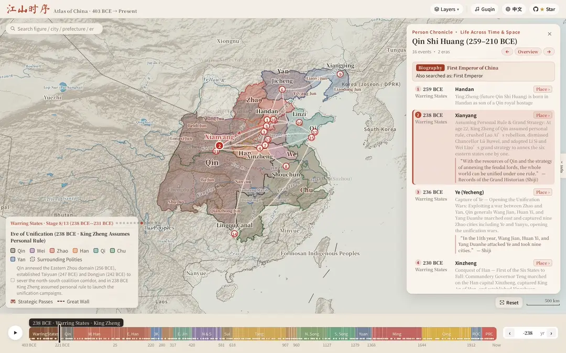This screenshot has width=566, height=353.
Task: Click map marker 14 at Lingqu Canal
Action: [235, 234]
